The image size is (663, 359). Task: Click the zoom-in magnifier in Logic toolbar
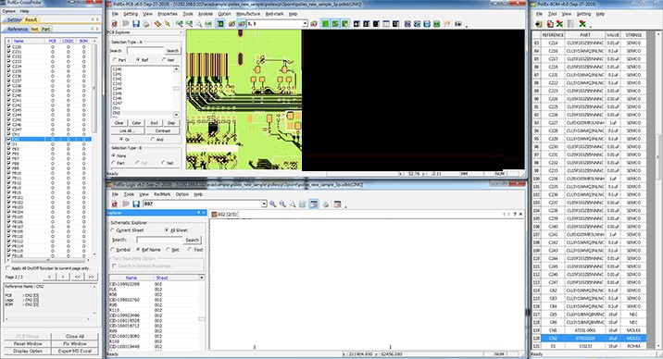pyautogui.click(x=273, y=204)
